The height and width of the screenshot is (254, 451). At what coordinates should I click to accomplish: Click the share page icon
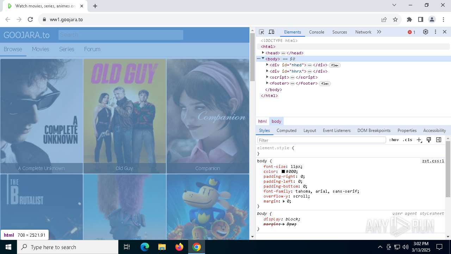[x=384, y=19]
